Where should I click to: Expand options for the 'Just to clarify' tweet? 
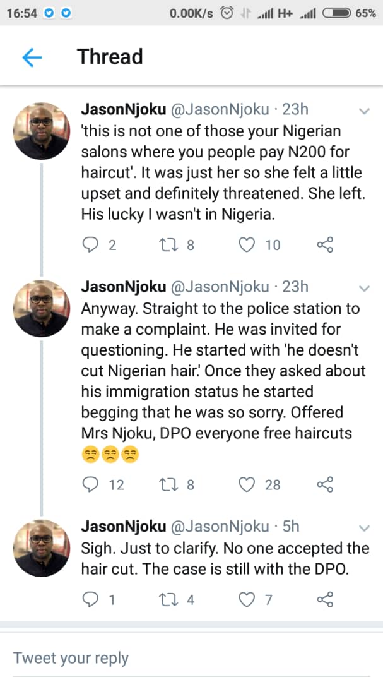tap(364, 528)
